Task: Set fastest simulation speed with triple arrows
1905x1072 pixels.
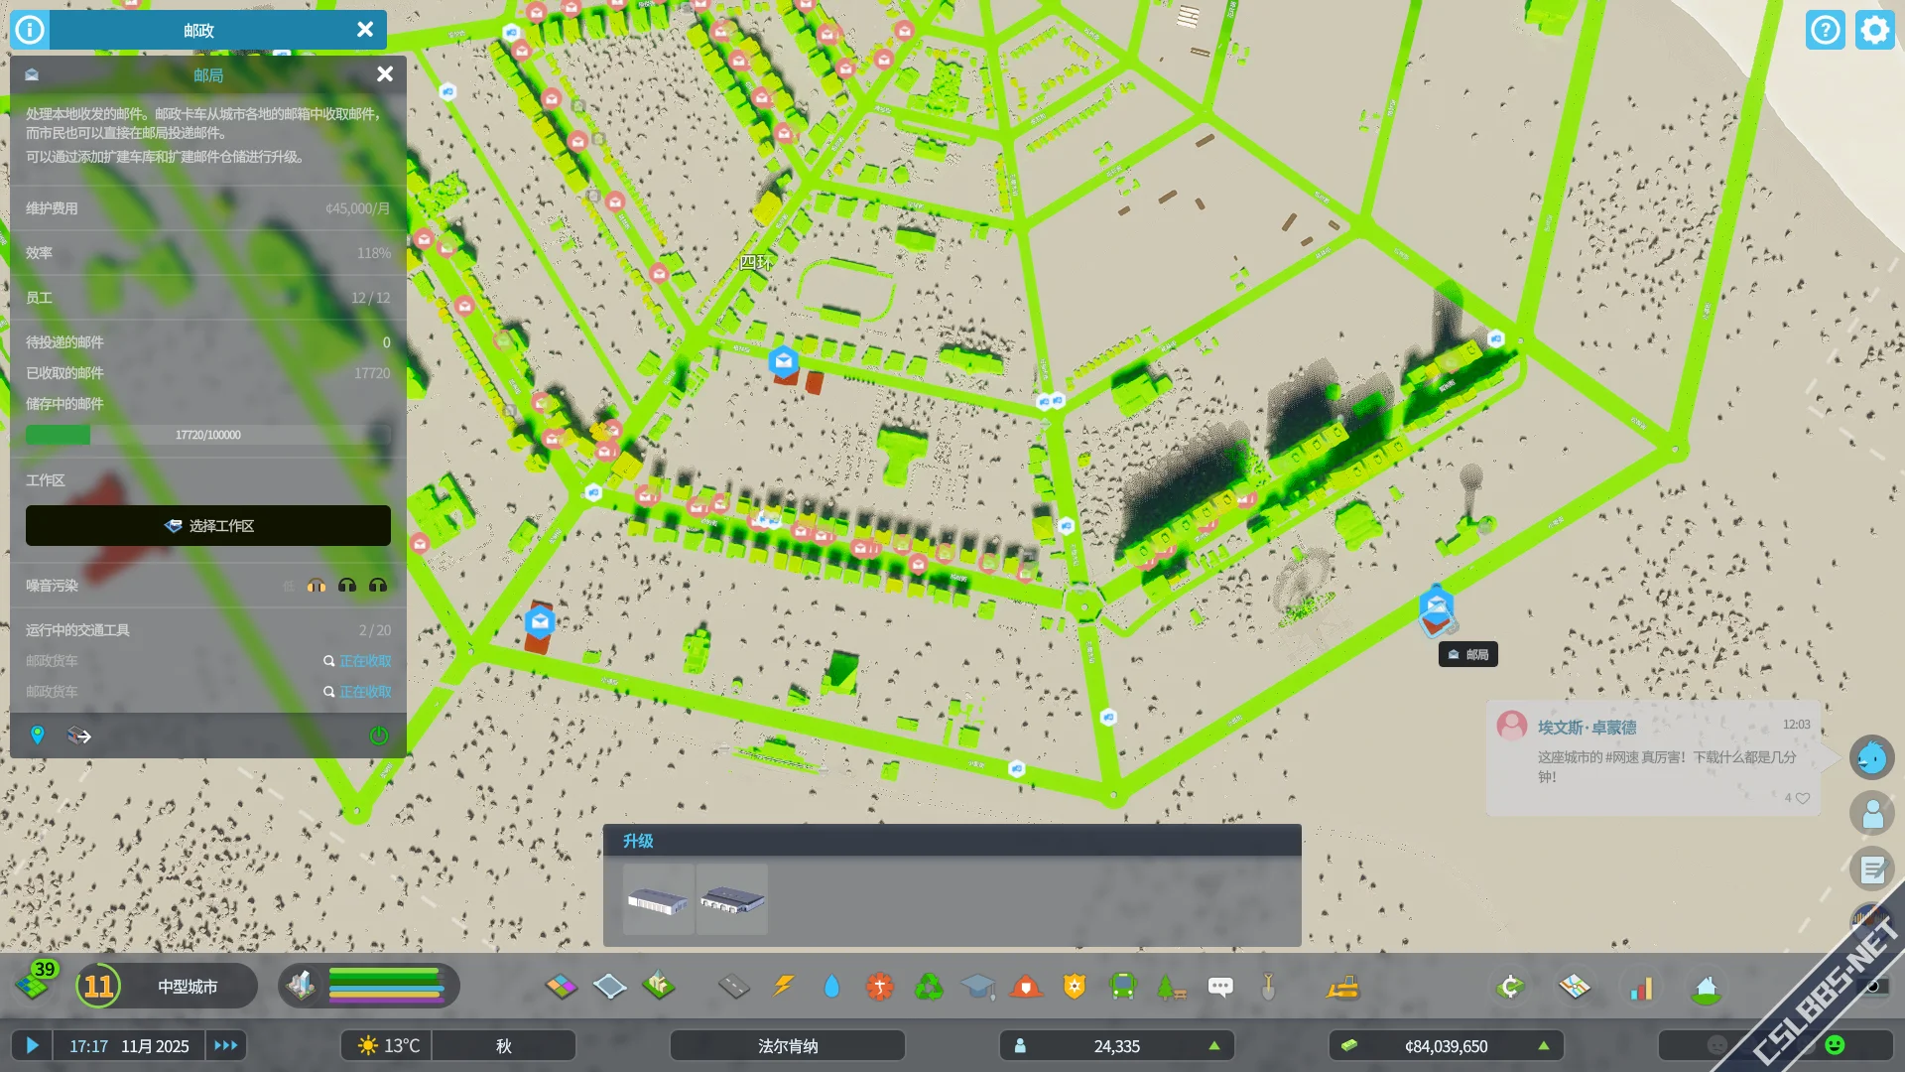Action: pyautogui.click(x=226, y=1046)
